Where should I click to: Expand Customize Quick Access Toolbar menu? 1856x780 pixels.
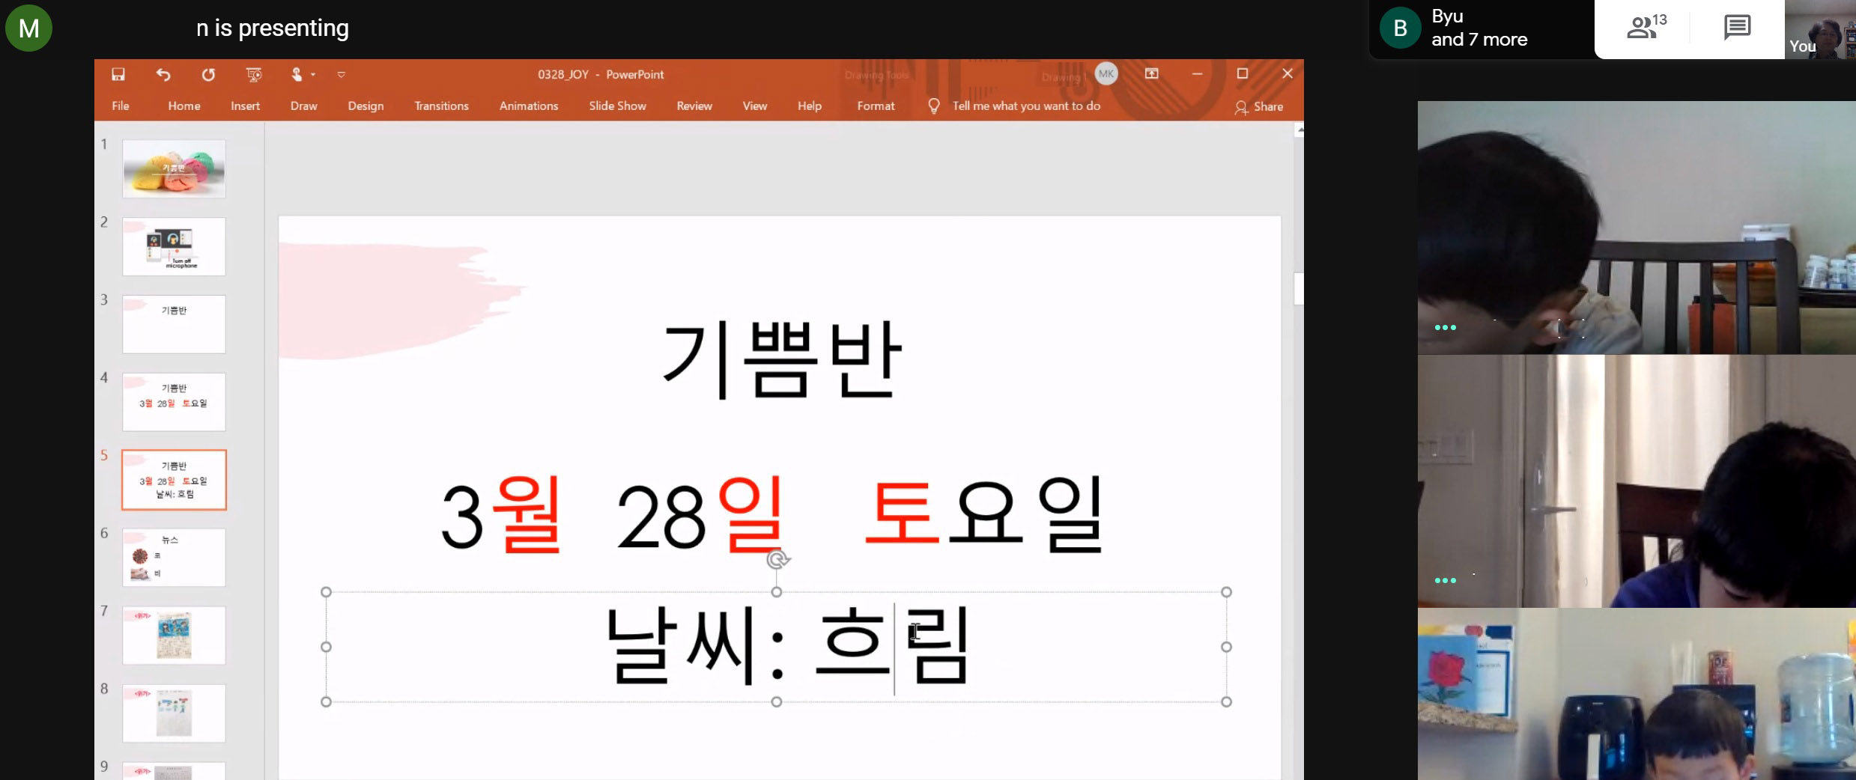pyautogui.click(x=342, y=74)
